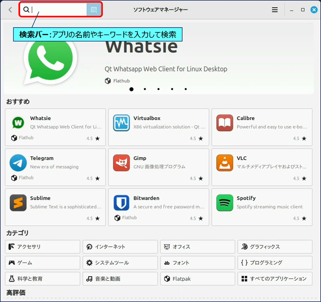
Task: Click the Spotify app icon
Action: coord(225,203)
